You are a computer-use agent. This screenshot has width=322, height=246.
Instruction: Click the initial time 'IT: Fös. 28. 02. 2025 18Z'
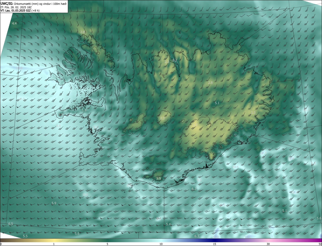click(16, 7)
